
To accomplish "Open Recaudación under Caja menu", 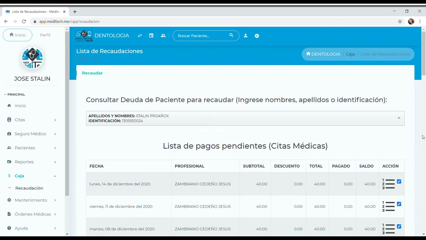I will [x=29, y=188].
